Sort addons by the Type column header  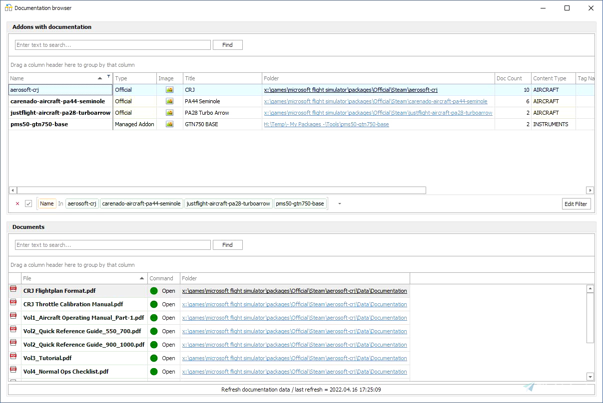coord(135,78)
